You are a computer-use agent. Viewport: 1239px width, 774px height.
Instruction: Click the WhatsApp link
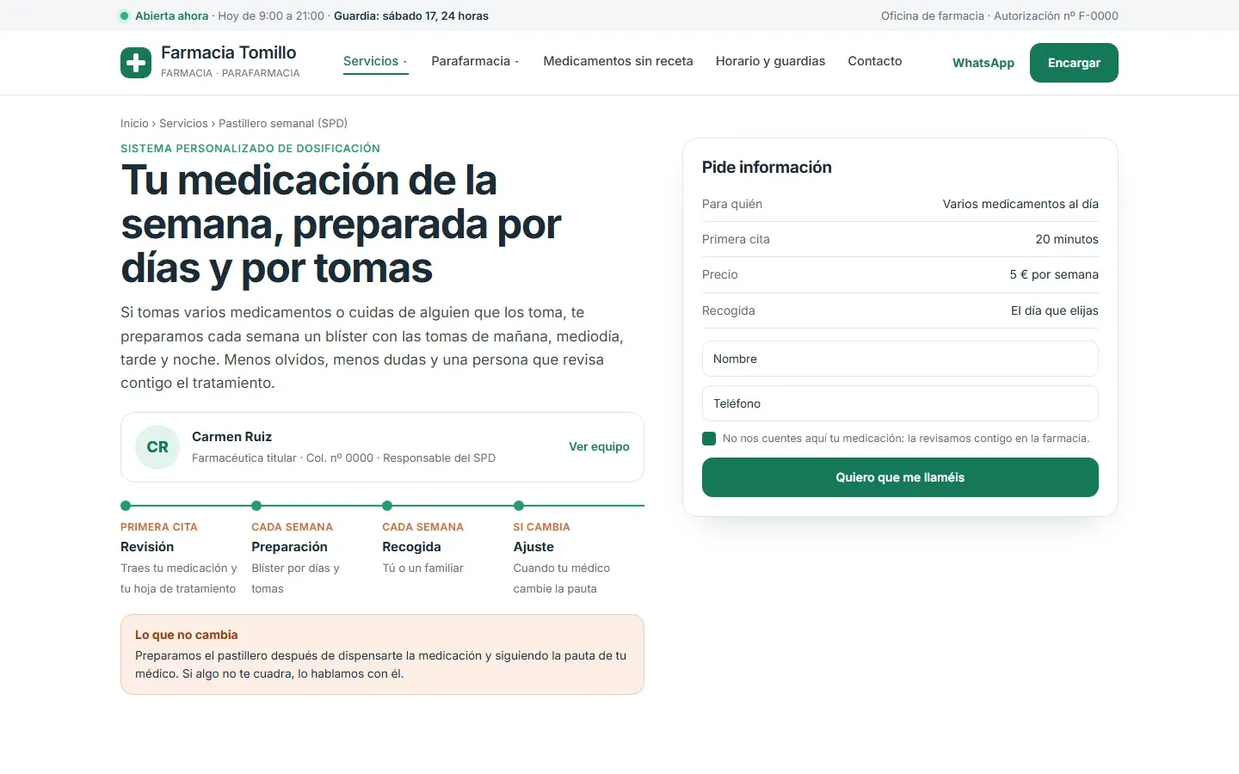point(983,63)
